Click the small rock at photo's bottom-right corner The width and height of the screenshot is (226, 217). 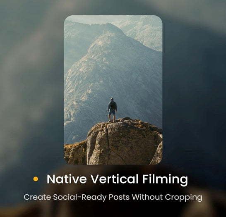coord(157,155)
